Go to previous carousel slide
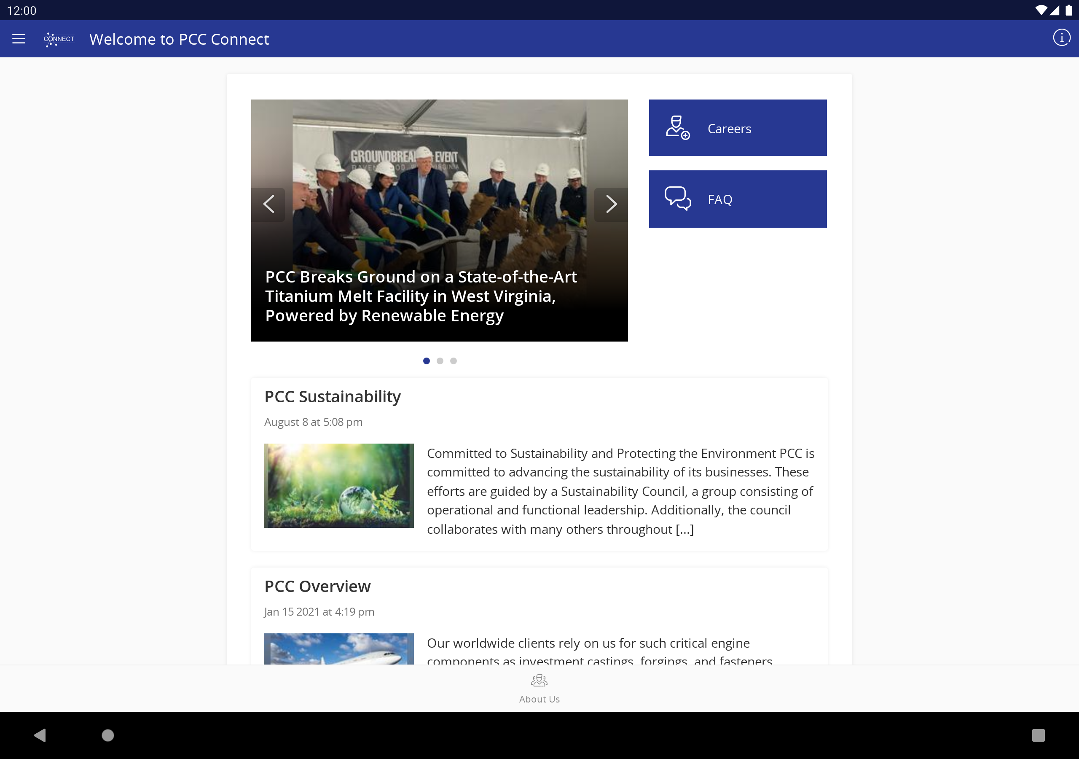Screen dimensions: 1079x759 (268, 205)
